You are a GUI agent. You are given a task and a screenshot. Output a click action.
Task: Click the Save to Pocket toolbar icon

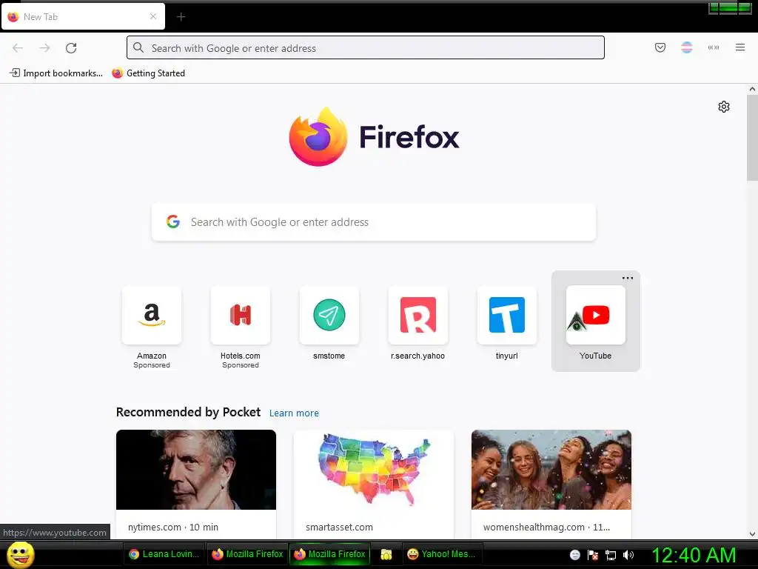pos(660,47)
